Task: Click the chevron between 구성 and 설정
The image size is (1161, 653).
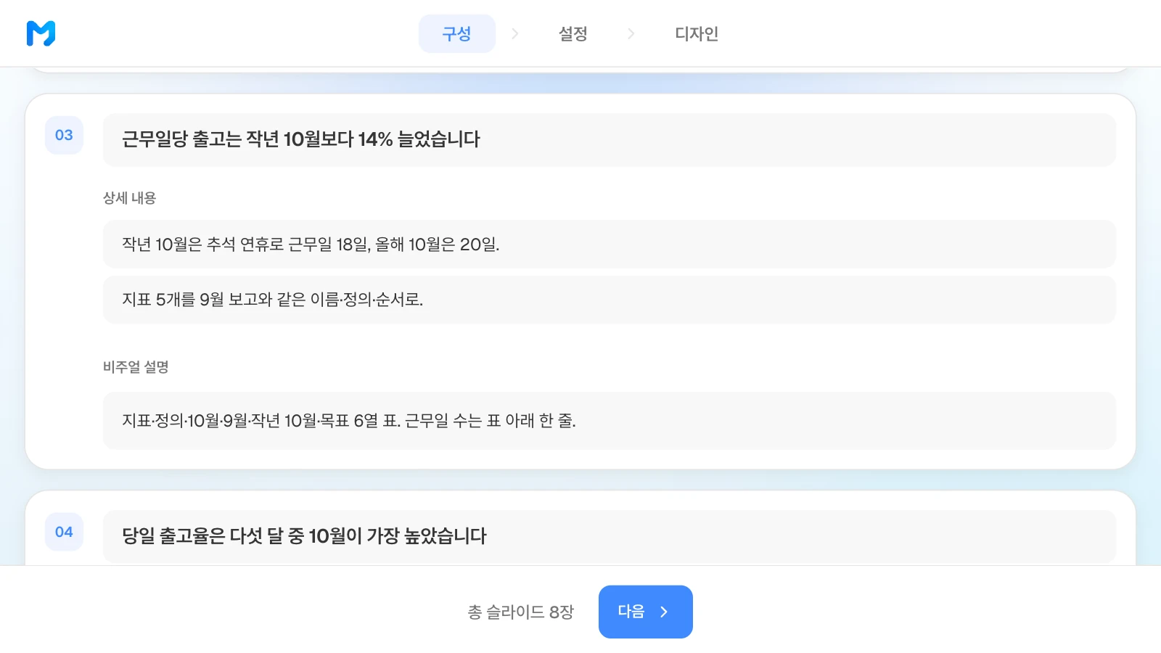Action: coord(515,33)
